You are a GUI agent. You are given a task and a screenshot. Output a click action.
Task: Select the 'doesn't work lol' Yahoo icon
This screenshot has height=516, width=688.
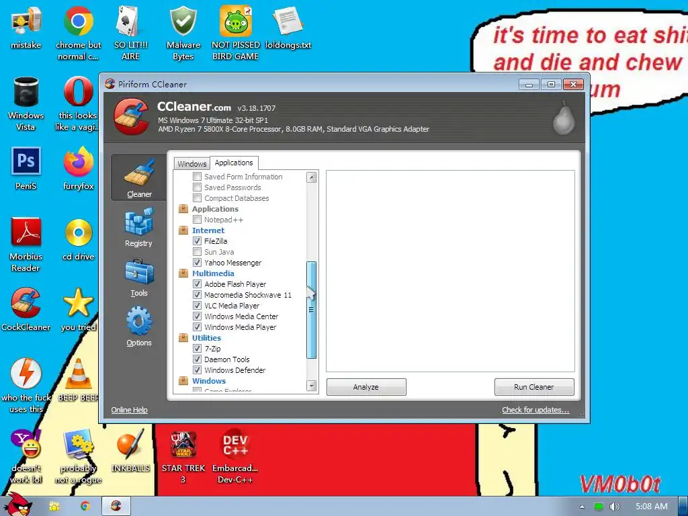[26, 457]
